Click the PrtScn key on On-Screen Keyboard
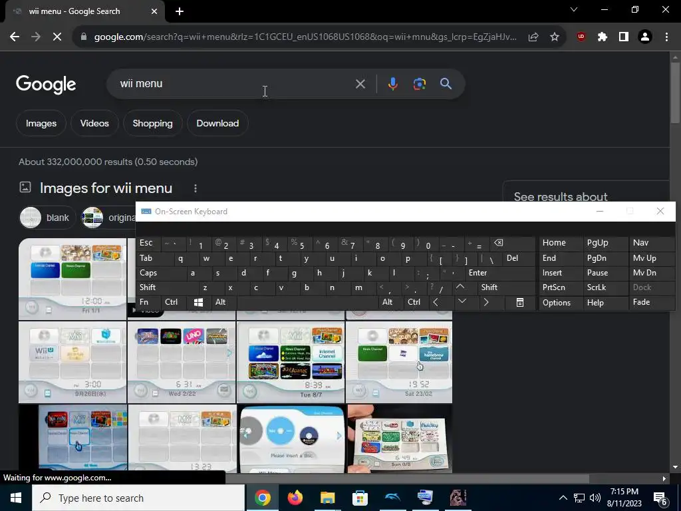 560,287
